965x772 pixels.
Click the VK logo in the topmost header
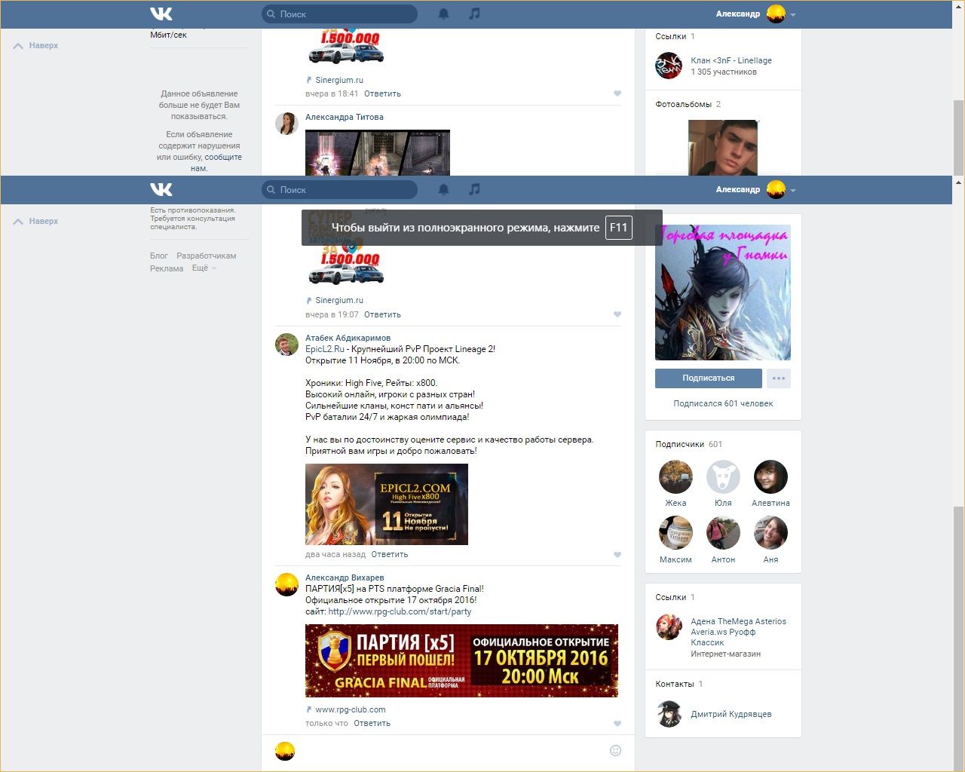(x=161, y=14)
